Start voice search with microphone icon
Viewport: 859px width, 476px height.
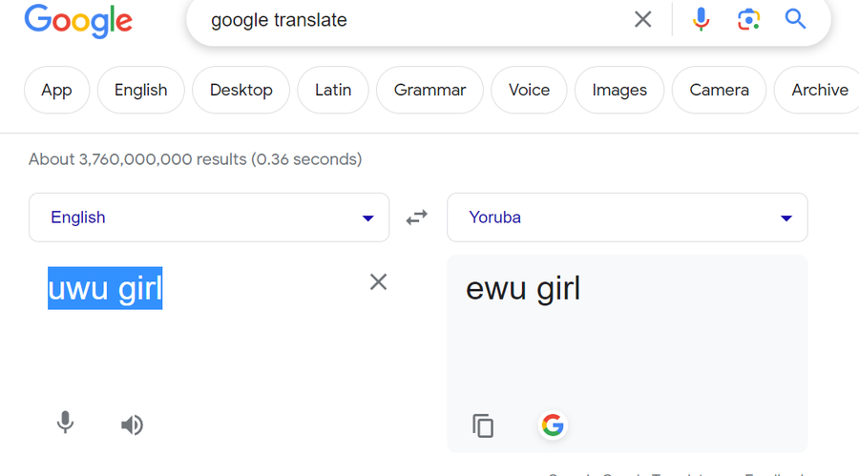pos(702,19)
